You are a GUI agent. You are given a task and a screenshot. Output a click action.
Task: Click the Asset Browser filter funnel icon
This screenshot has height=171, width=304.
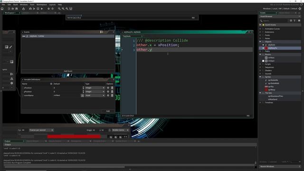pos(294,20)
